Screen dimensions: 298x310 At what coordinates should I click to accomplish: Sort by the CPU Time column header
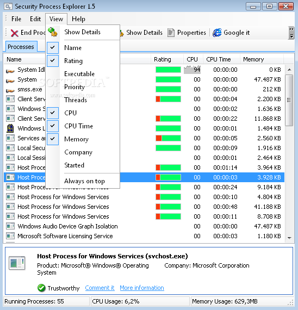coord(221,59)
